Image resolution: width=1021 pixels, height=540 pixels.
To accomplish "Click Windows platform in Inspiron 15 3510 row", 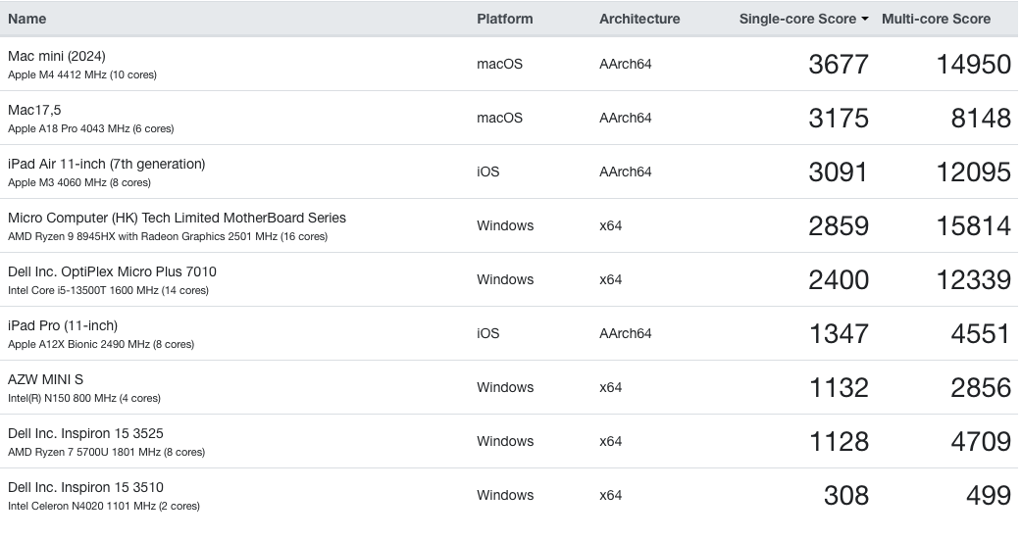I will pyautogui.click(x=505, y=496).
